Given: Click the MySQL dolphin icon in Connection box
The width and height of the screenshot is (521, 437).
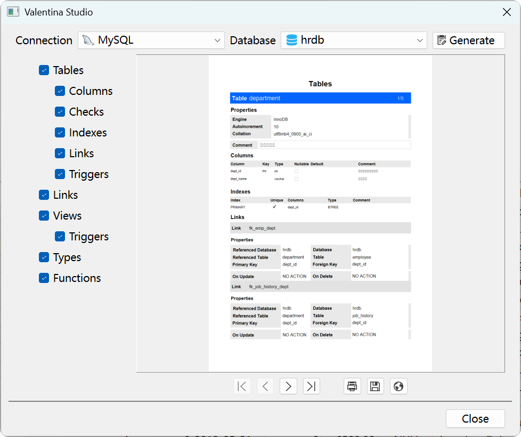Looking at the screenshot, I should coord(88,40).
